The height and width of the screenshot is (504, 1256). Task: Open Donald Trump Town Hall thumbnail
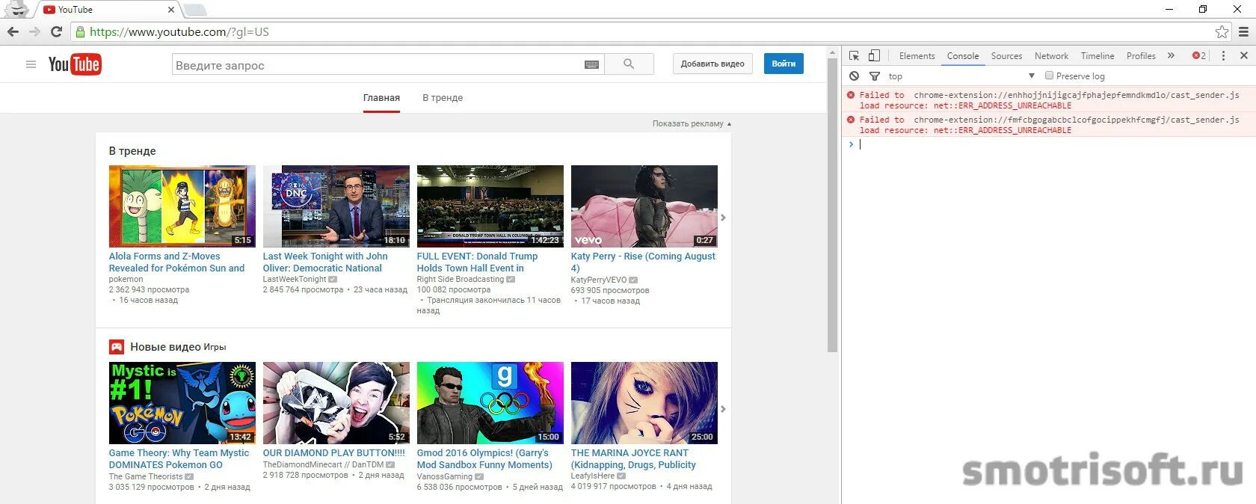click(490, 206)
